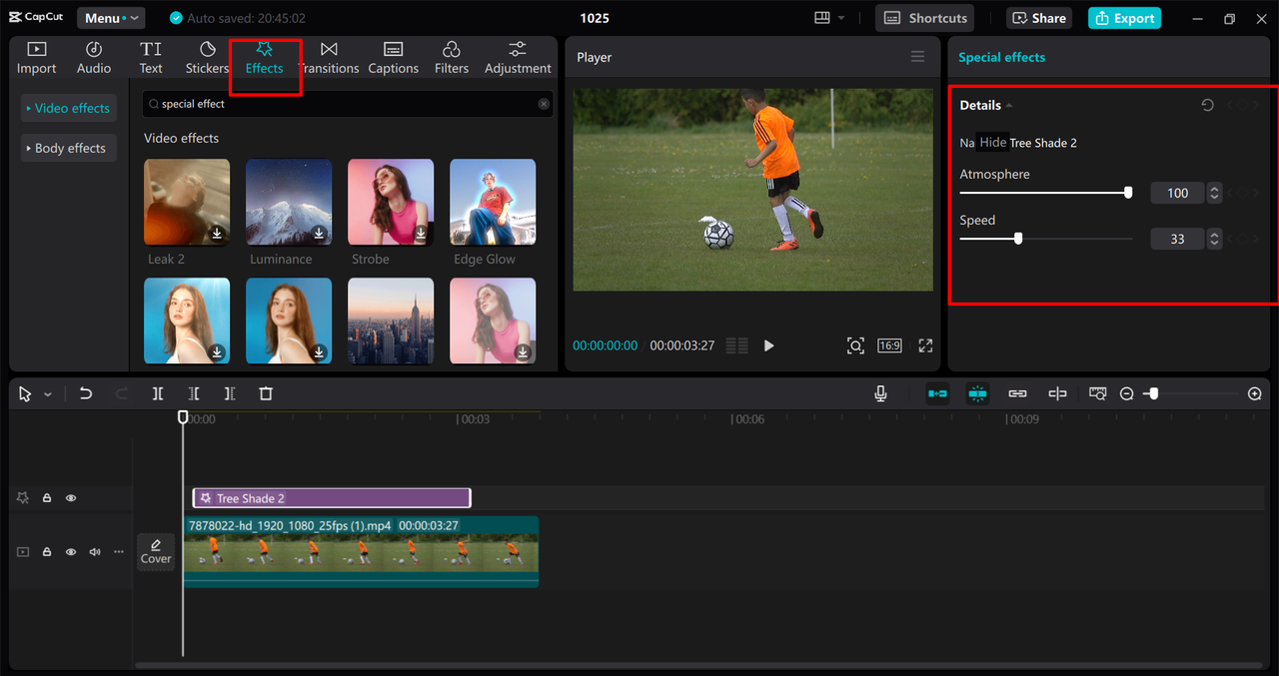Click the preview zoom scan icon
Image resolution: width=1279 pixels, height=676 pixels.
click(x=855, y=345)
